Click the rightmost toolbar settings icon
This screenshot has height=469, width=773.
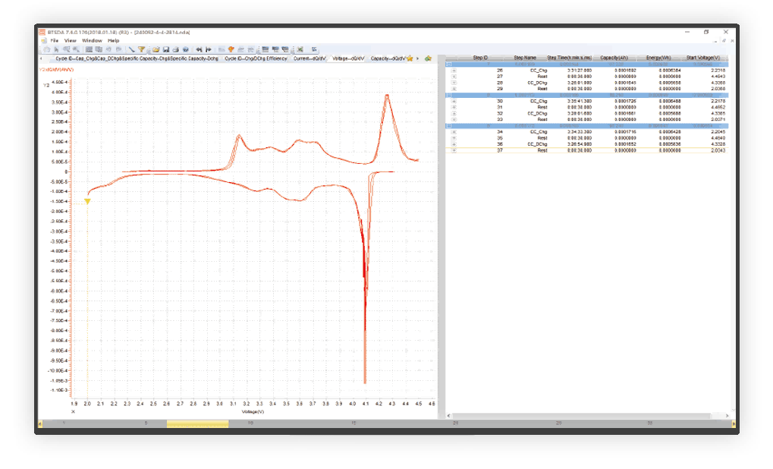click(x=315, y=49)
